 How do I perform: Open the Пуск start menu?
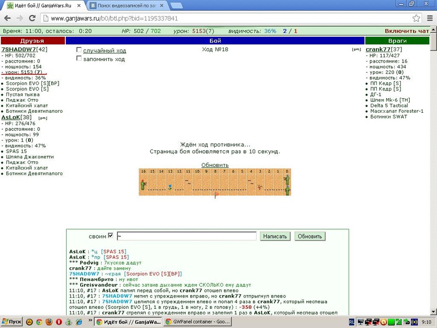click(x=11, y=322)
